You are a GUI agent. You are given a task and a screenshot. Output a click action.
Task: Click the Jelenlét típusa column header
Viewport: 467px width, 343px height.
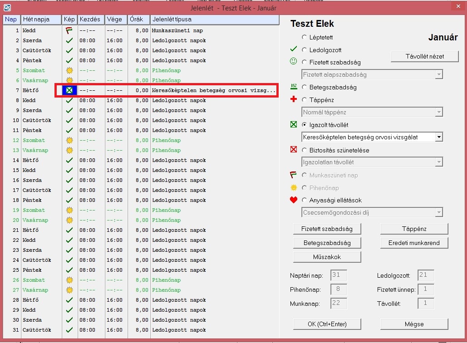pyautogui.click(x=213, y=20)
